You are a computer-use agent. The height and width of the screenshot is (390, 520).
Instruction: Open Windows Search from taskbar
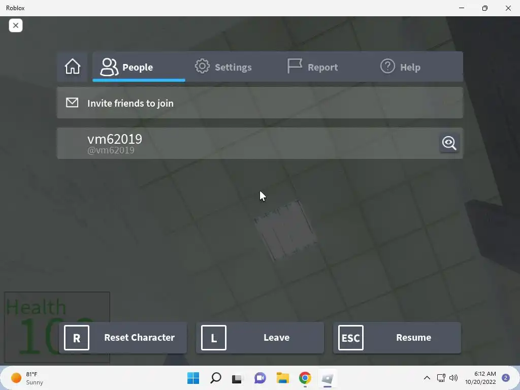(x=215, y=378)
